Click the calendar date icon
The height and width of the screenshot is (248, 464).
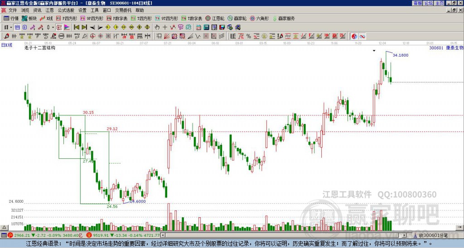click(x=198, y=27)
